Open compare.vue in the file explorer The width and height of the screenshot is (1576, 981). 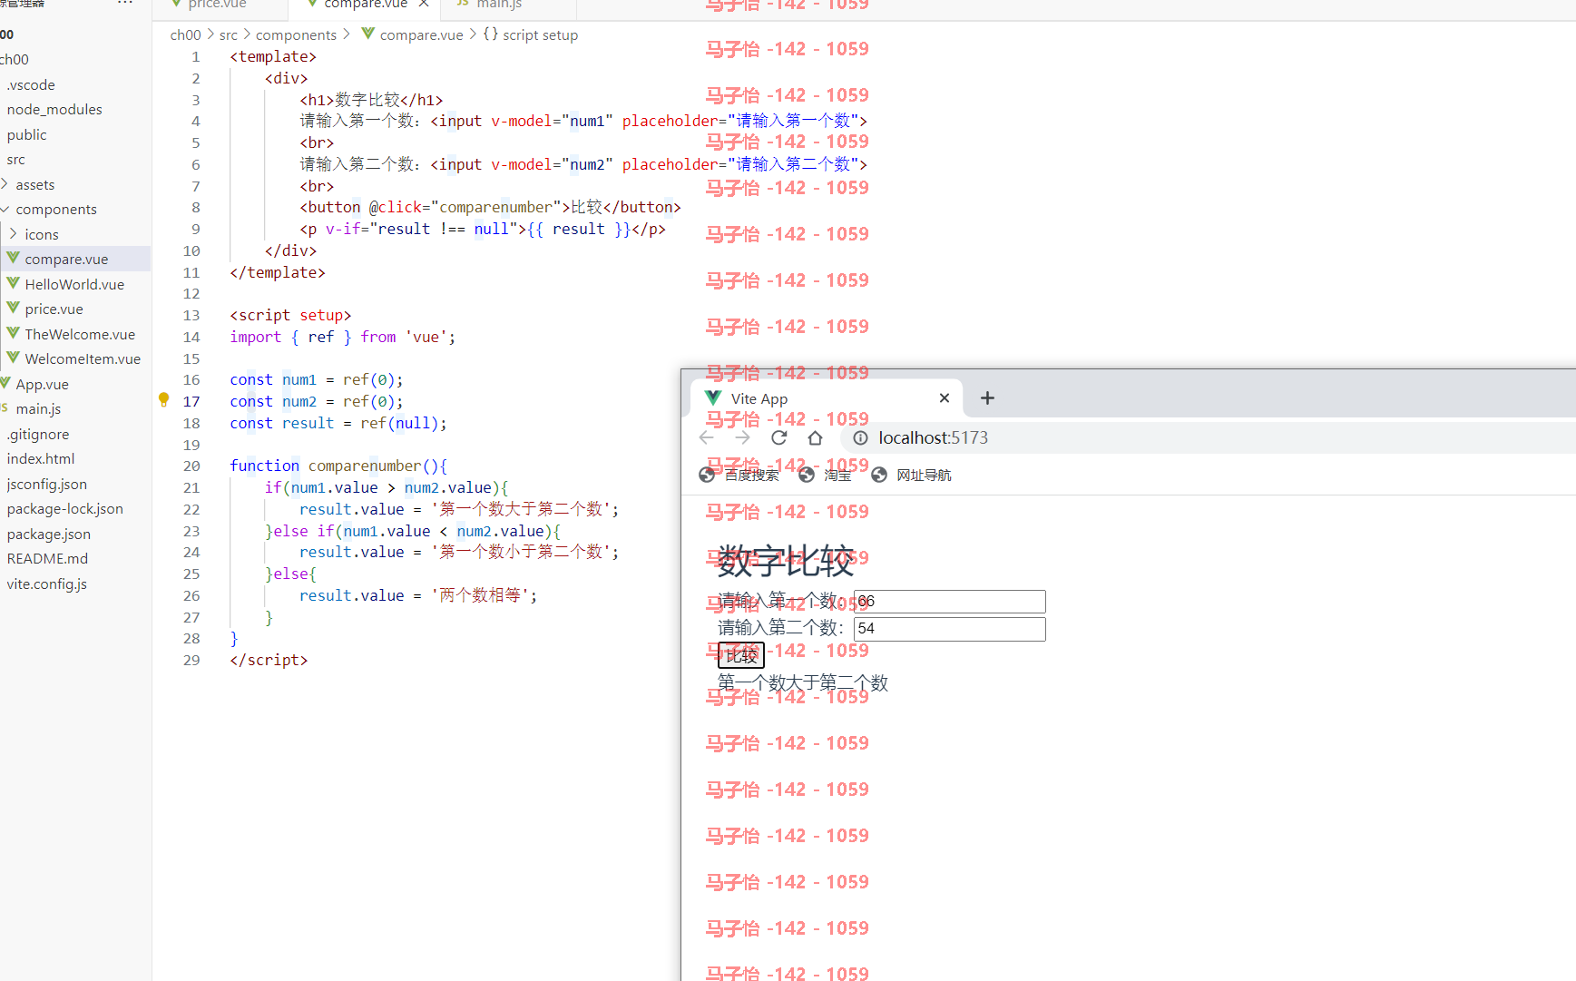pos(66,259)
